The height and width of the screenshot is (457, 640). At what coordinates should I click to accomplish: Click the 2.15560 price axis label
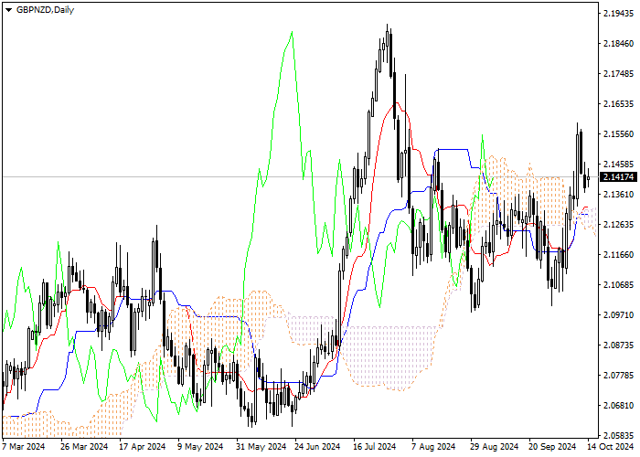click(x=619, y=134)
